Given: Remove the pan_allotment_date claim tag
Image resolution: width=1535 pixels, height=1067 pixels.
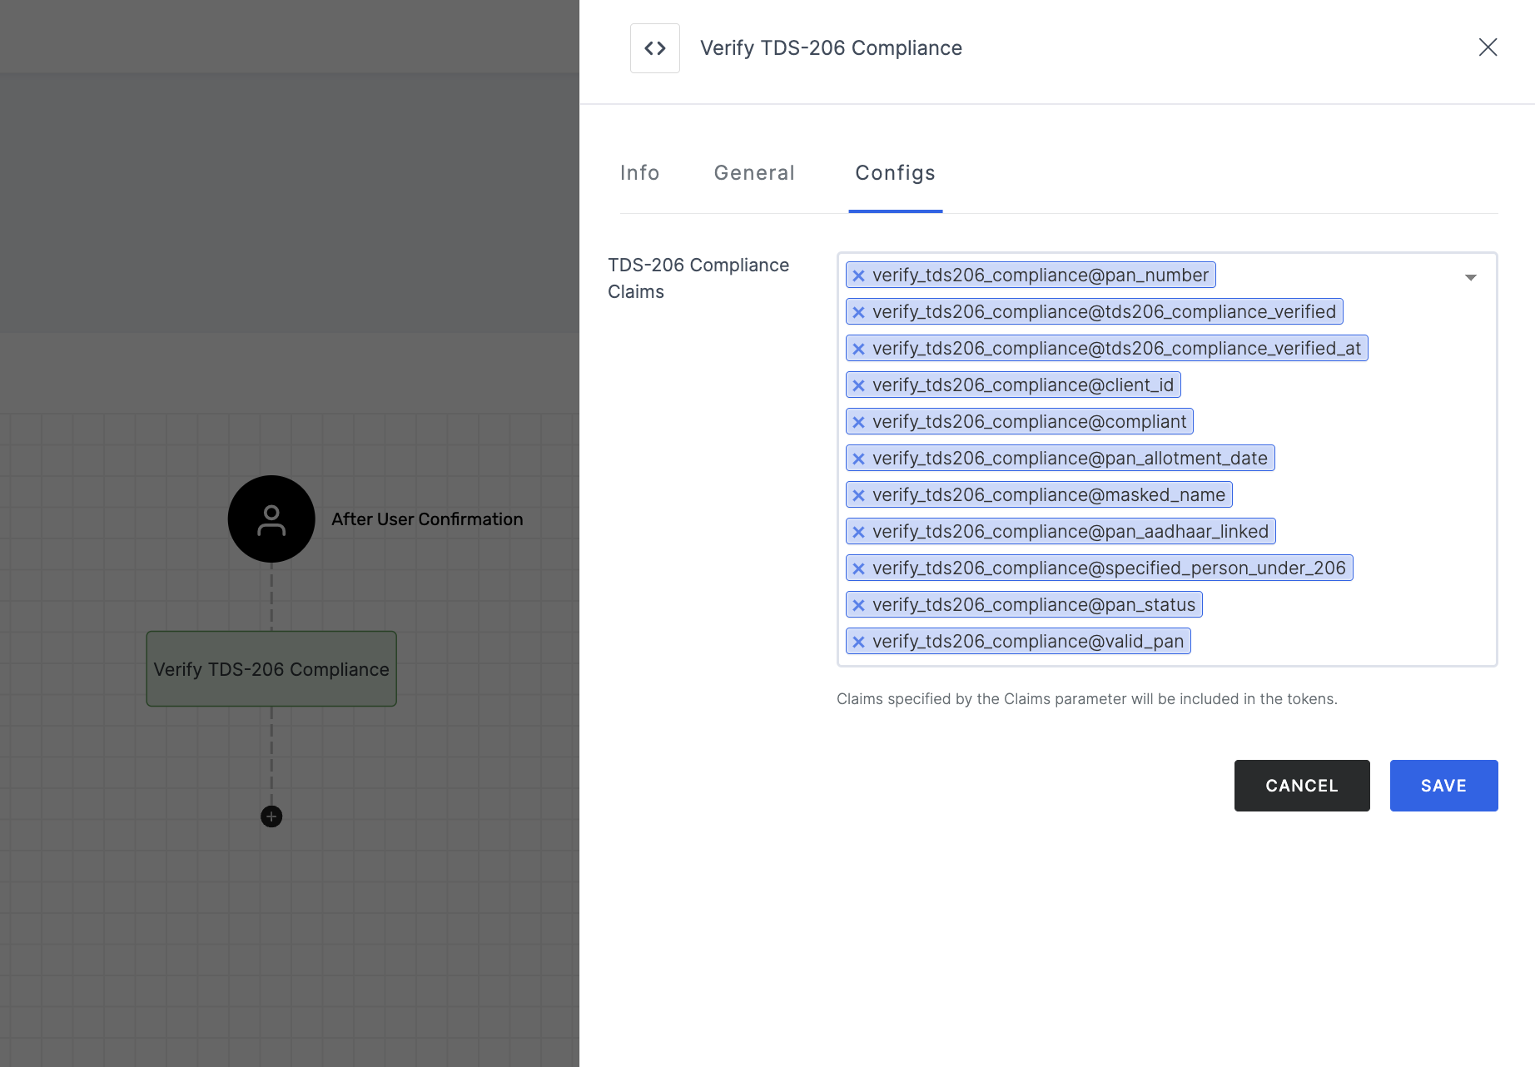Looking at the screenshot, I should pos(858,459).
